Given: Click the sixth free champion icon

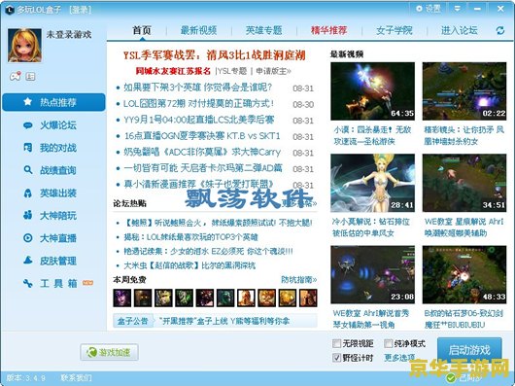Looking at the screenshot, I should tap(225, 298).
